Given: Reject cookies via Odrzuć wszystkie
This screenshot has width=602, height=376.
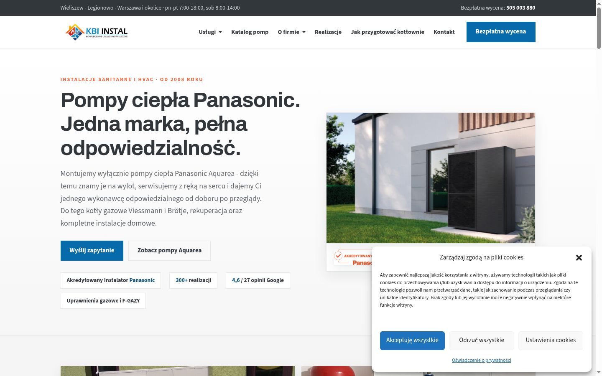Looking at the screenshot, I should point(482,340).
